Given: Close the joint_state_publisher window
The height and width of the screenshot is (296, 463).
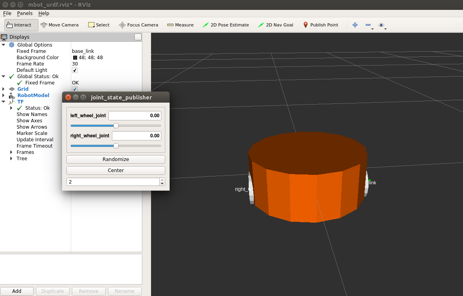Looking at the screenshot, I should (68, 97).
